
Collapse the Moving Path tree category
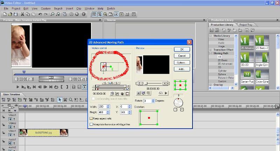(x=211, y=53)
